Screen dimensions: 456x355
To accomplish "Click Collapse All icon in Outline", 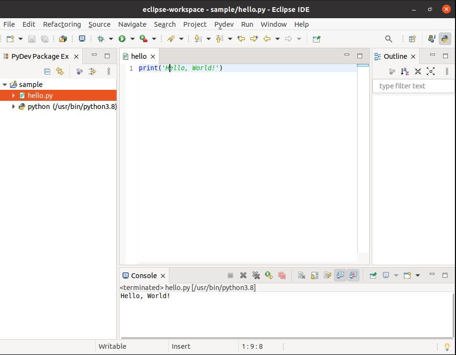I will (x=418, y=72).
